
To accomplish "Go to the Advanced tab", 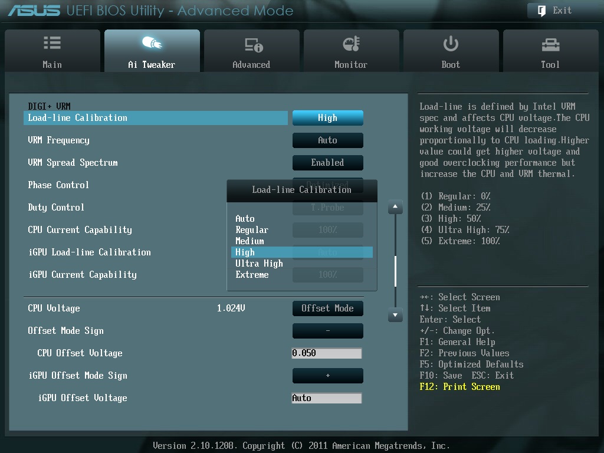I will click(251, 51).
